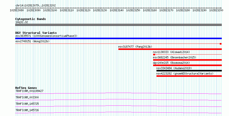Screen dimensions: 229x116
Task: Click ruler tick 102813090
Action: pyautogui.click(x=33, y=10)
